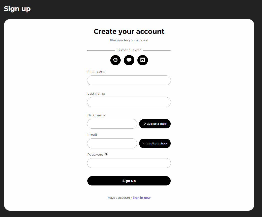Focus the Last name input field

coord(129,102)
